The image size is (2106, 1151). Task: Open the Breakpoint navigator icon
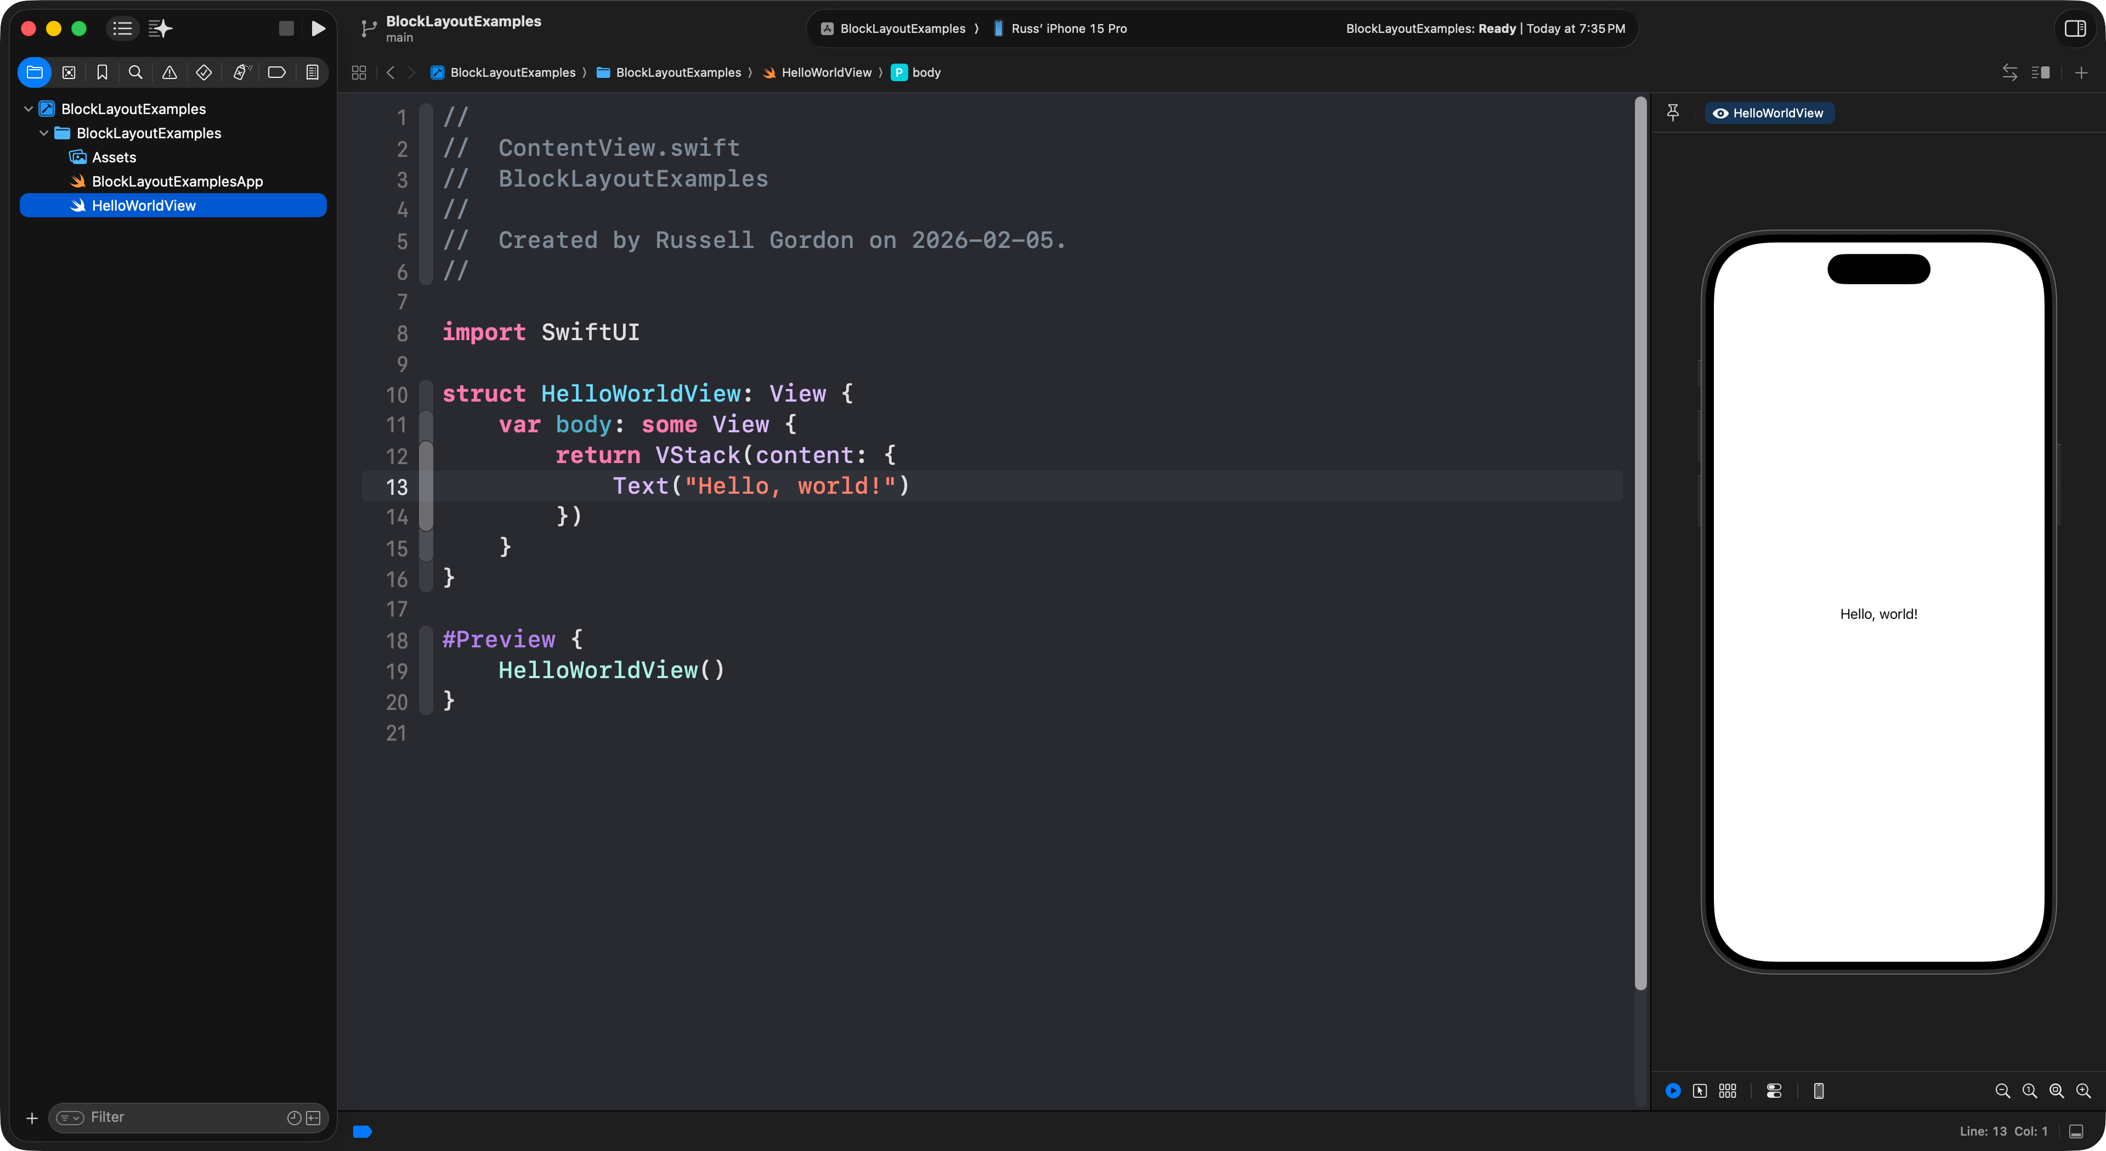pos(276,73)
